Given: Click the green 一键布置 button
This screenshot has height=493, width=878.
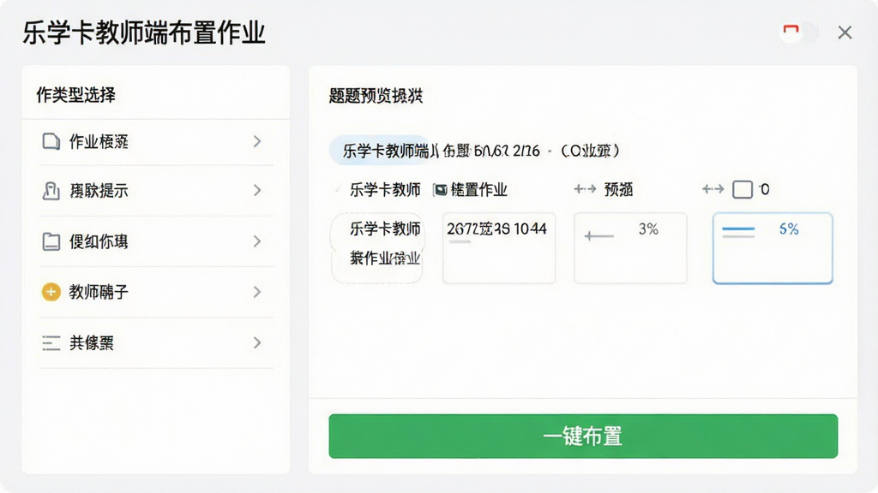Looking at the screenshot, I should click(x=583, y=436).
